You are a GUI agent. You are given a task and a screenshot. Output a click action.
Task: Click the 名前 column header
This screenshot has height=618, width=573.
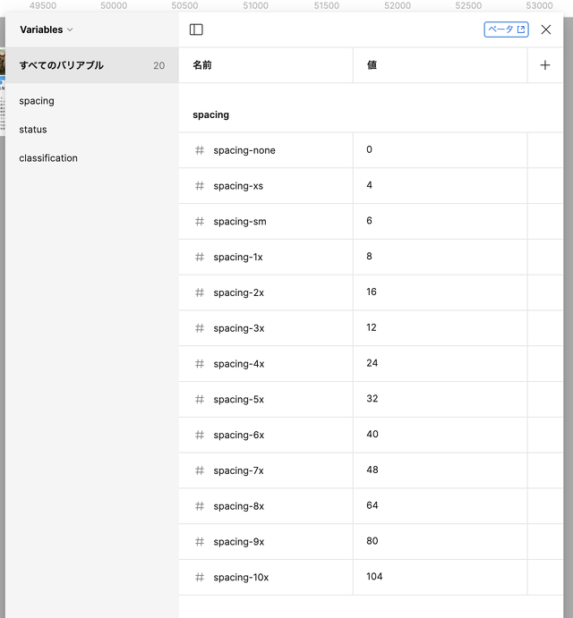(202, 65)
